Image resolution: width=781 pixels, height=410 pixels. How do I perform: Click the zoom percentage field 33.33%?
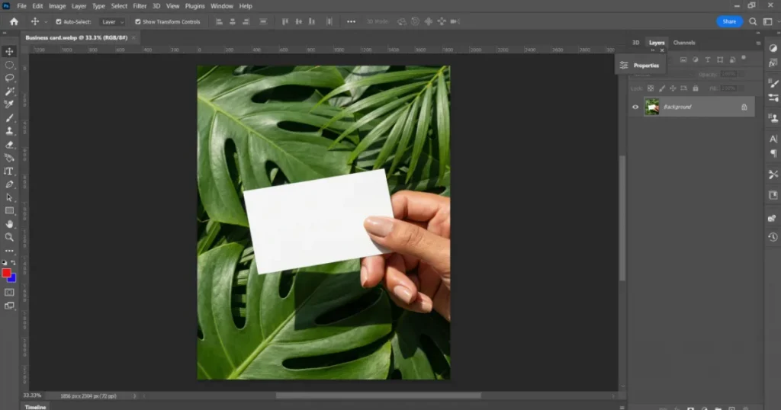coord(32,396)
